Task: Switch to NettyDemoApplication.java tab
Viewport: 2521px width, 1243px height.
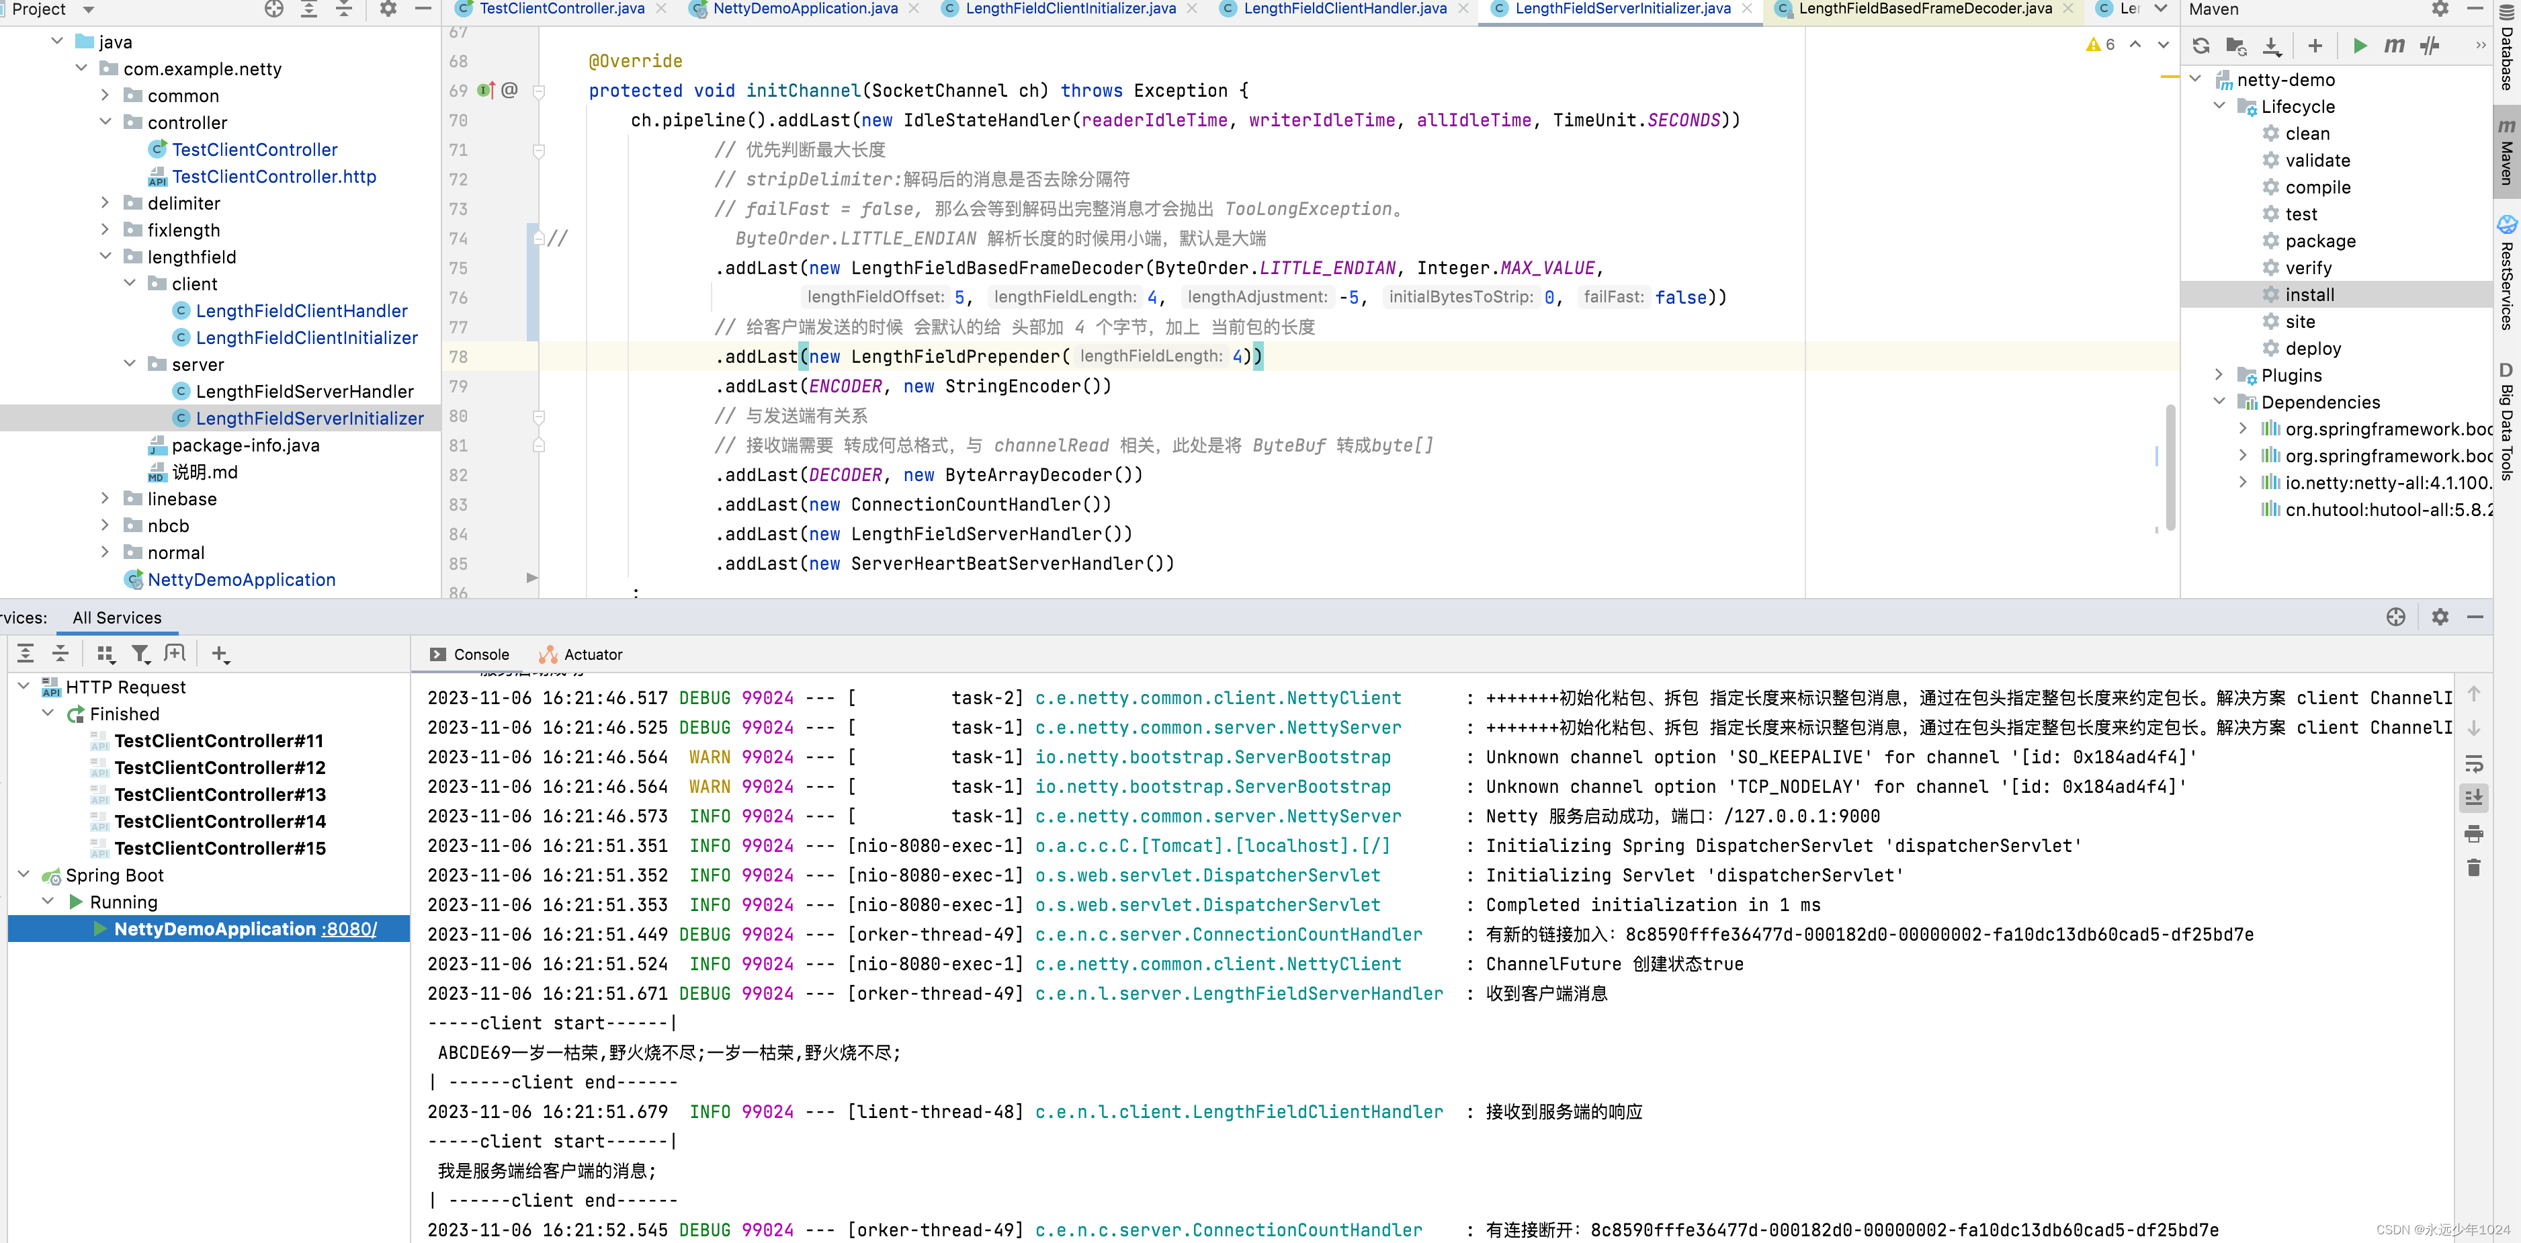Action: (x=804, y=9)
